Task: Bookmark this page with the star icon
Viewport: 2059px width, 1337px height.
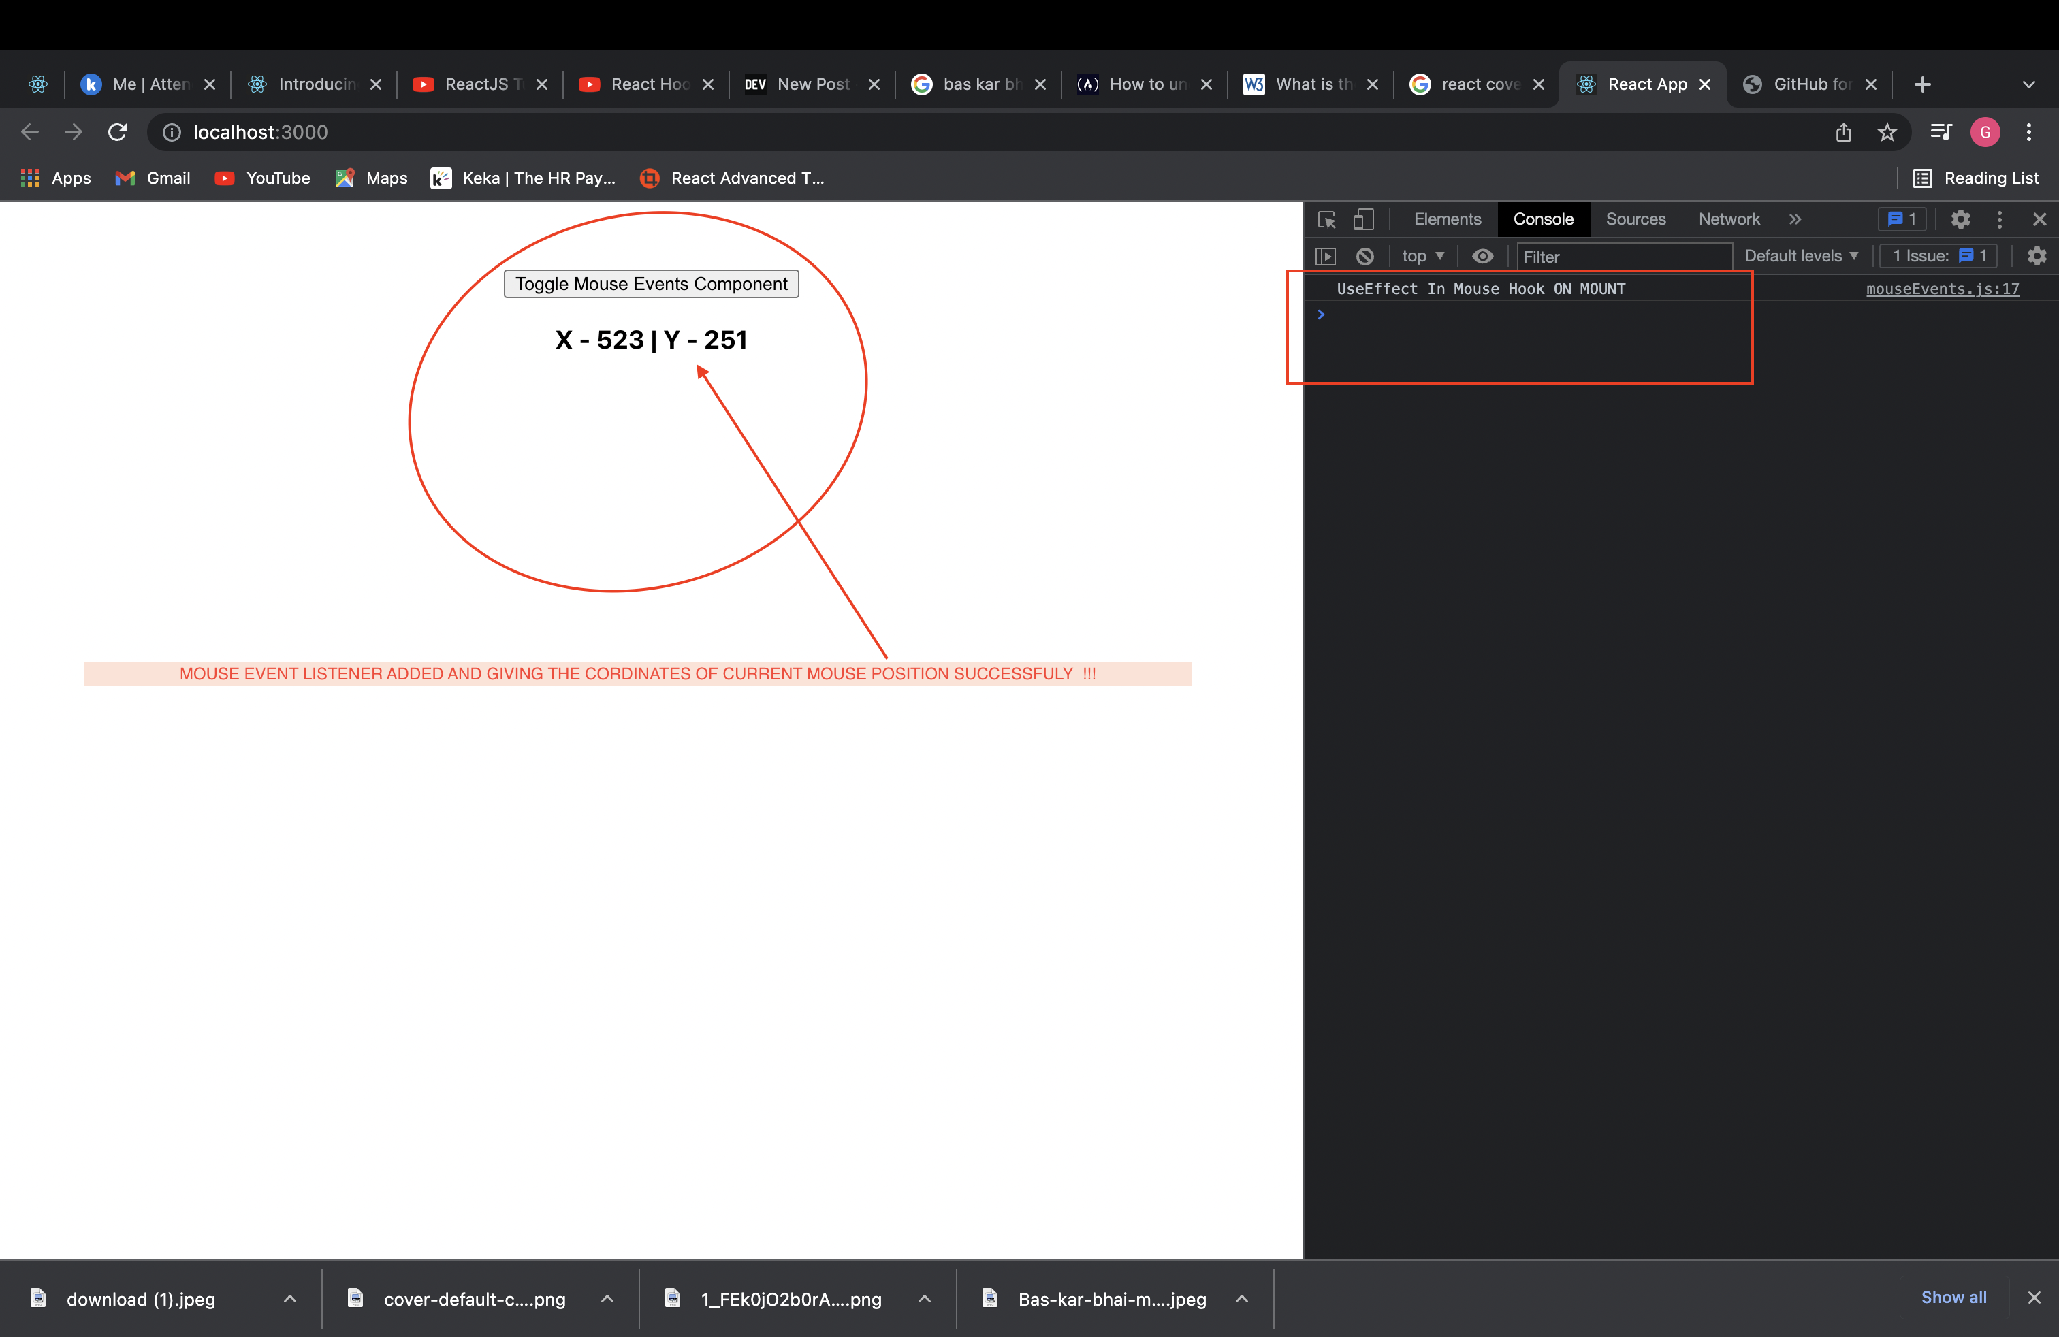Action: pos(1887,132)
